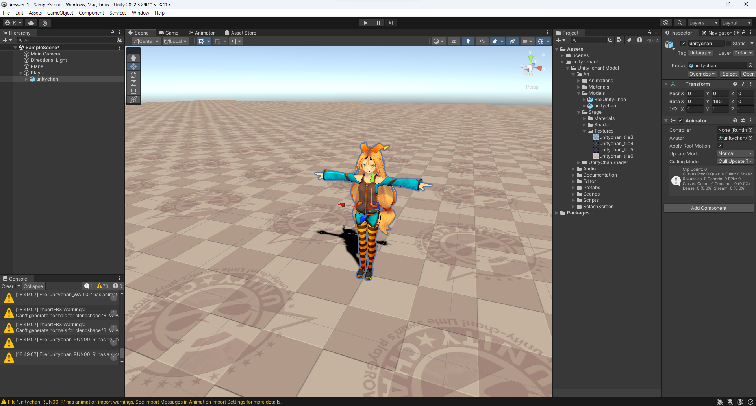This screenshot has height=406, width=756.
Task: Open the global search magnifier
Action: pyautogui.click(x=680, y=23)
